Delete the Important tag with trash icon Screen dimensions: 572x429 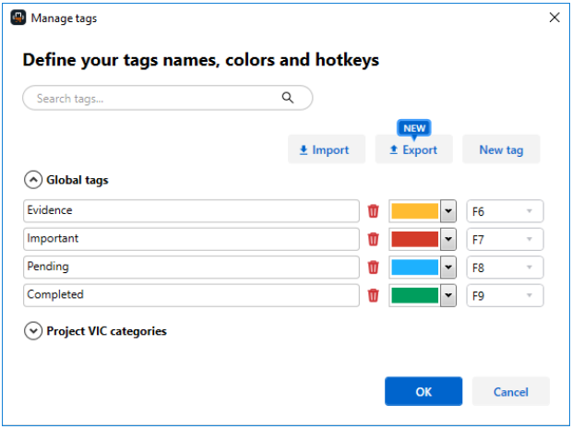tap(373, 239)
